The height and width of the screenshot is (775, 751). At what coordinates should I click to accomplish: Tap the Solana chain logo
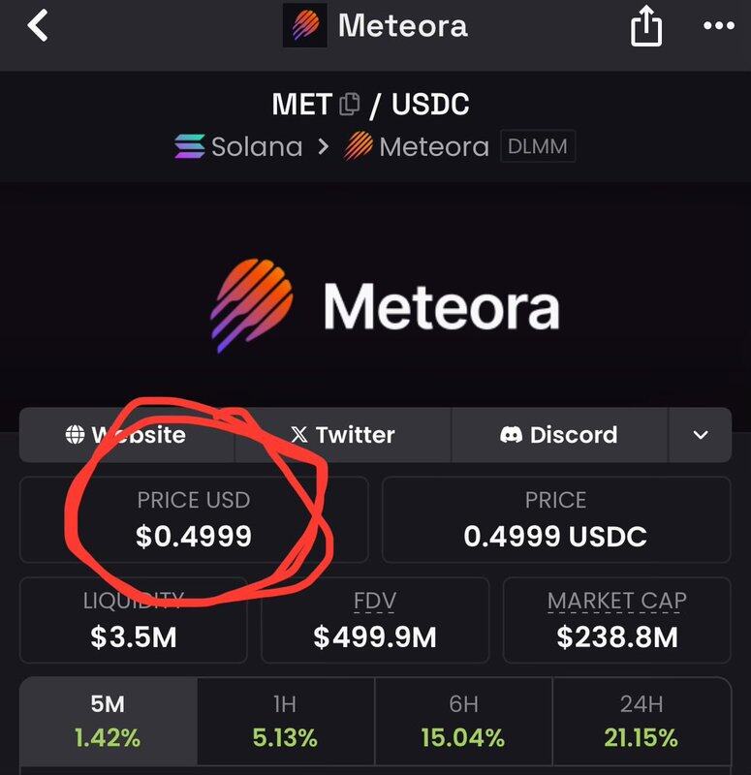190,147
